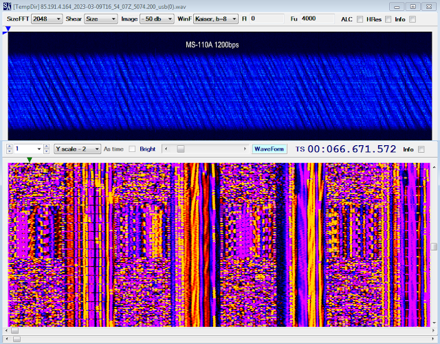The width and height of the screenshot is (440, 344).
Task: Click the left arrow of brightness slider
Action: [x=166, y=149]
